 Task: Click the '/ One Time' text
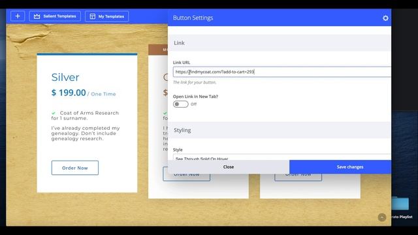coord(102,94)
